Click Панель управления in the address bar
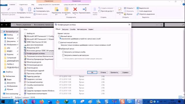This screenshot has width=185, height=104. tap(23, 25)
